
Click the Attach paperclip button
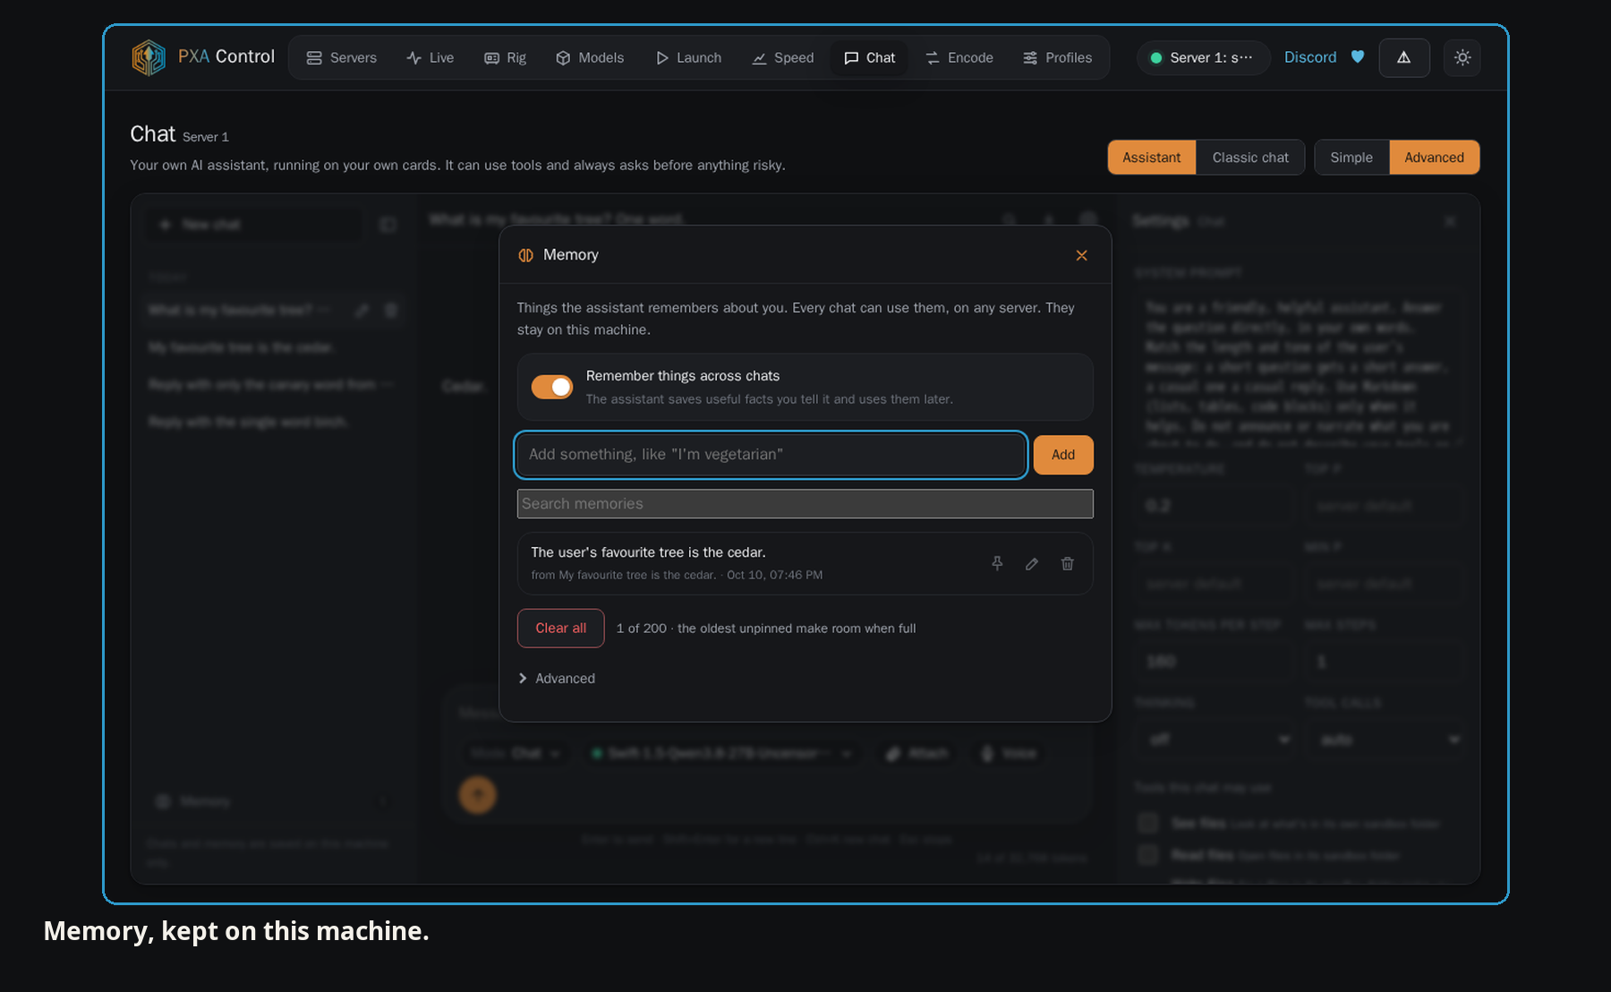tap(917, 754)
